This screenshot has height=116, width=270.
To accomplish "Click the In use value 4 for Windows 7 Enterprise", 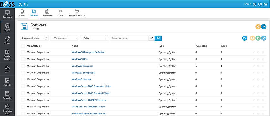I will 221,66.
